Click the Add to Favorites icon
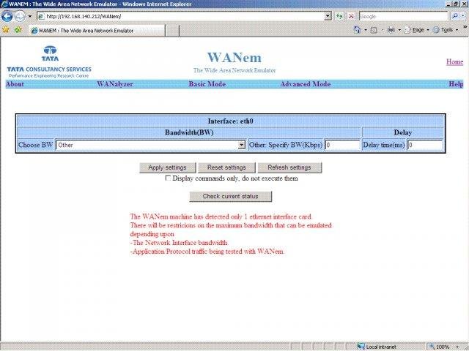Image resolution: width=469 pixels, height=351 pixels. tap(18, 29)
